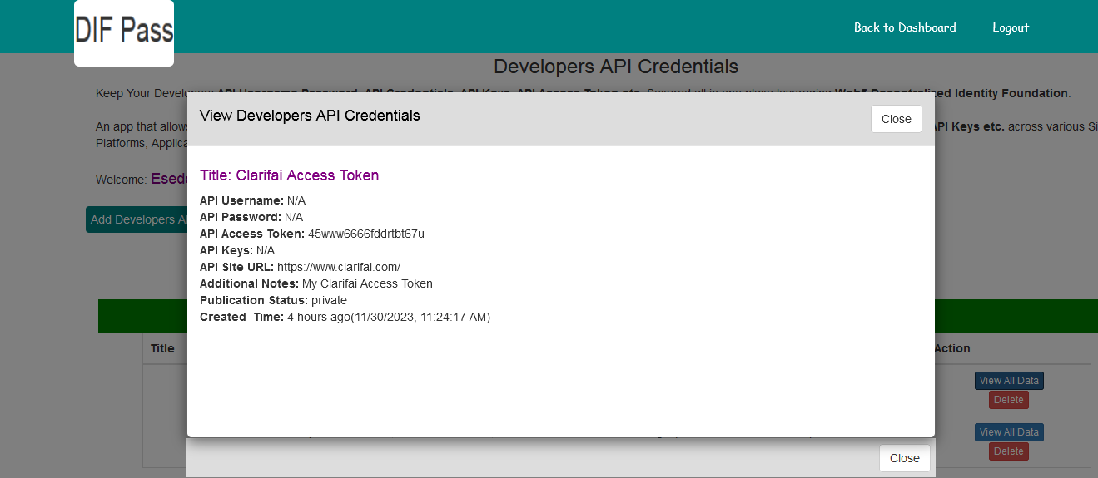This screenshot has height=478, width=1098.
Task: Close the modal using header Close button
Action: click(897, 119)
